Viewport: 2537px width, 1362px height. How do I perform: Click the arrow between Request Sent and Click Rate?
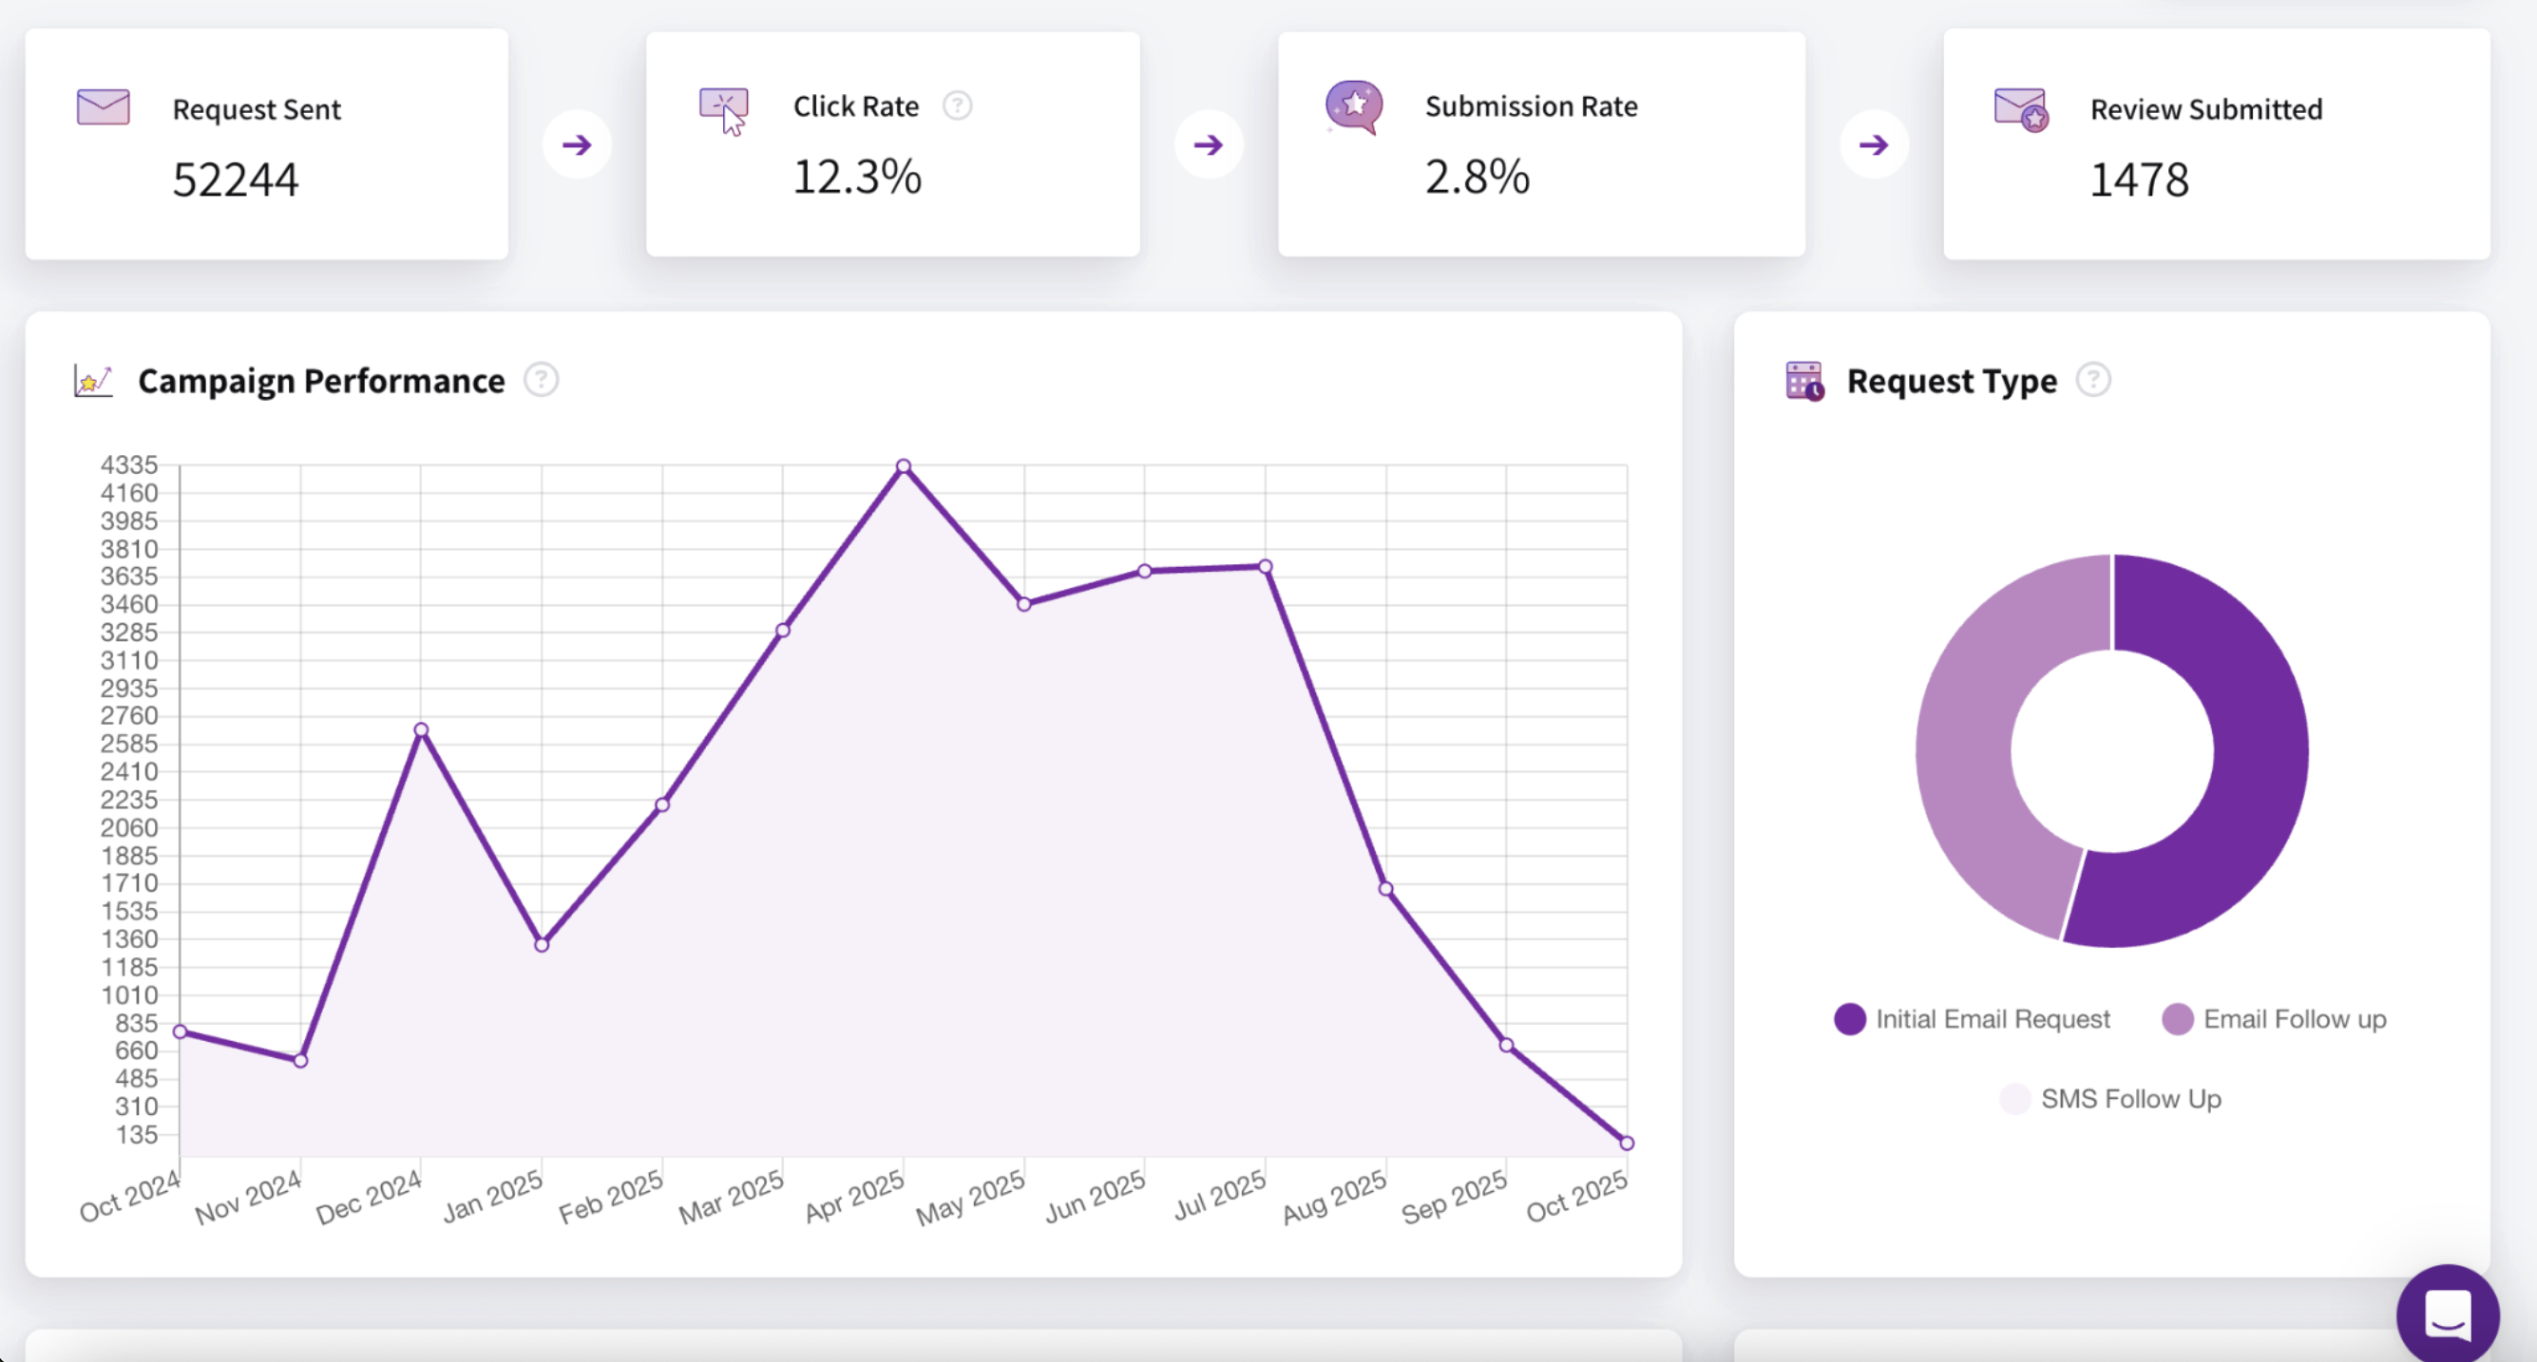[x=577, y=143]
